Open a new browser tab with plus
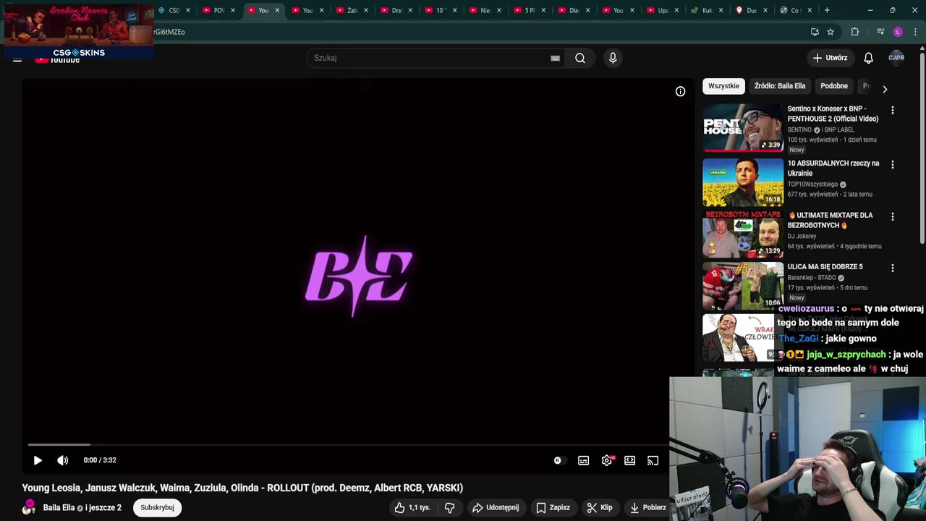The width and height of the screenshot is (926, 521). pos(827,10)
